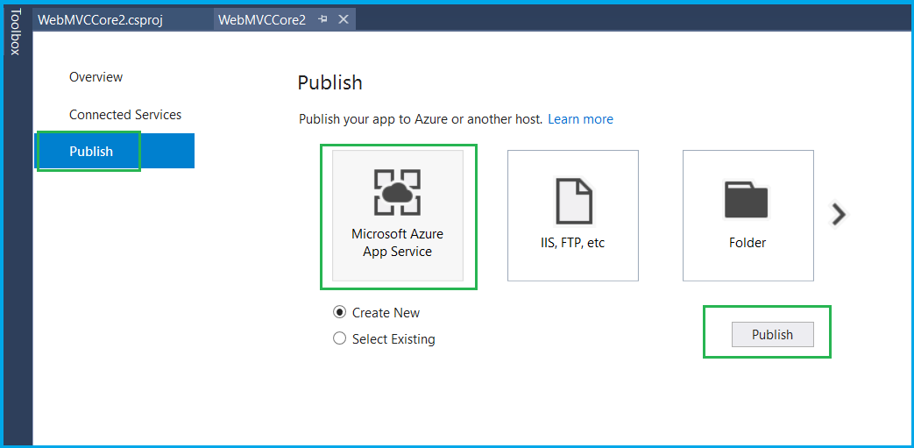This screenshot has width=914, height=448.
Task: Click the dark folder icon in the Folder tile
Action: click(x=747, y=200)
